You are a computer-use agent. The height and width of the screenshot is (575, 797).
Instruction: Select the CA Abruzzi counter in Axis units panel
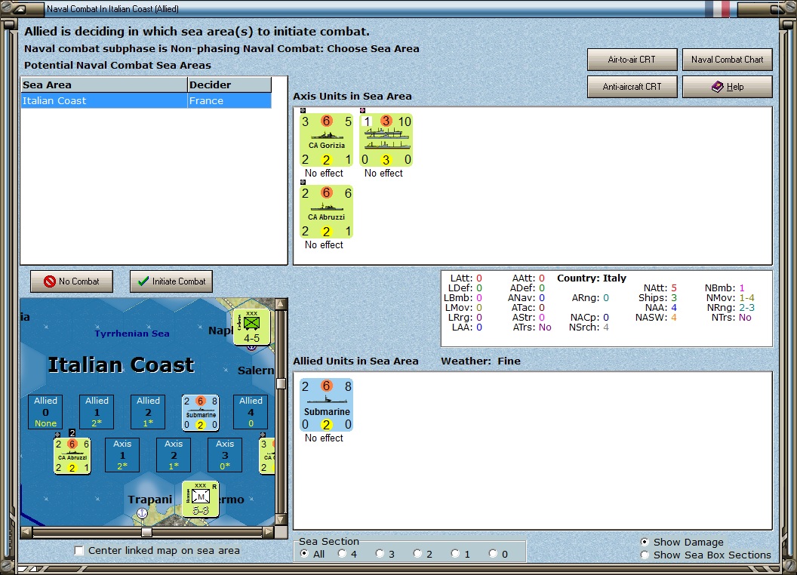(326, 212)
